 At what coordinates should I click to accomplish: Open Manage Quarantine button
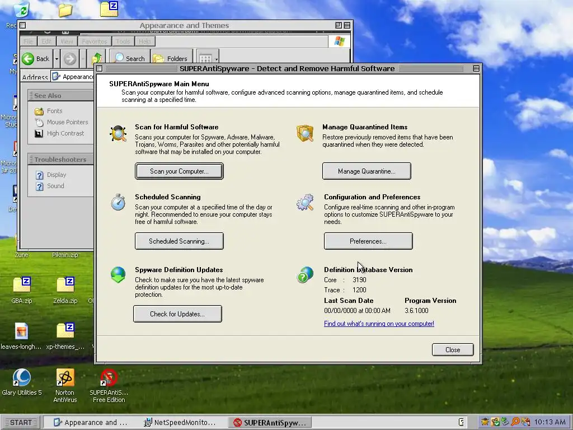point(367,171)
